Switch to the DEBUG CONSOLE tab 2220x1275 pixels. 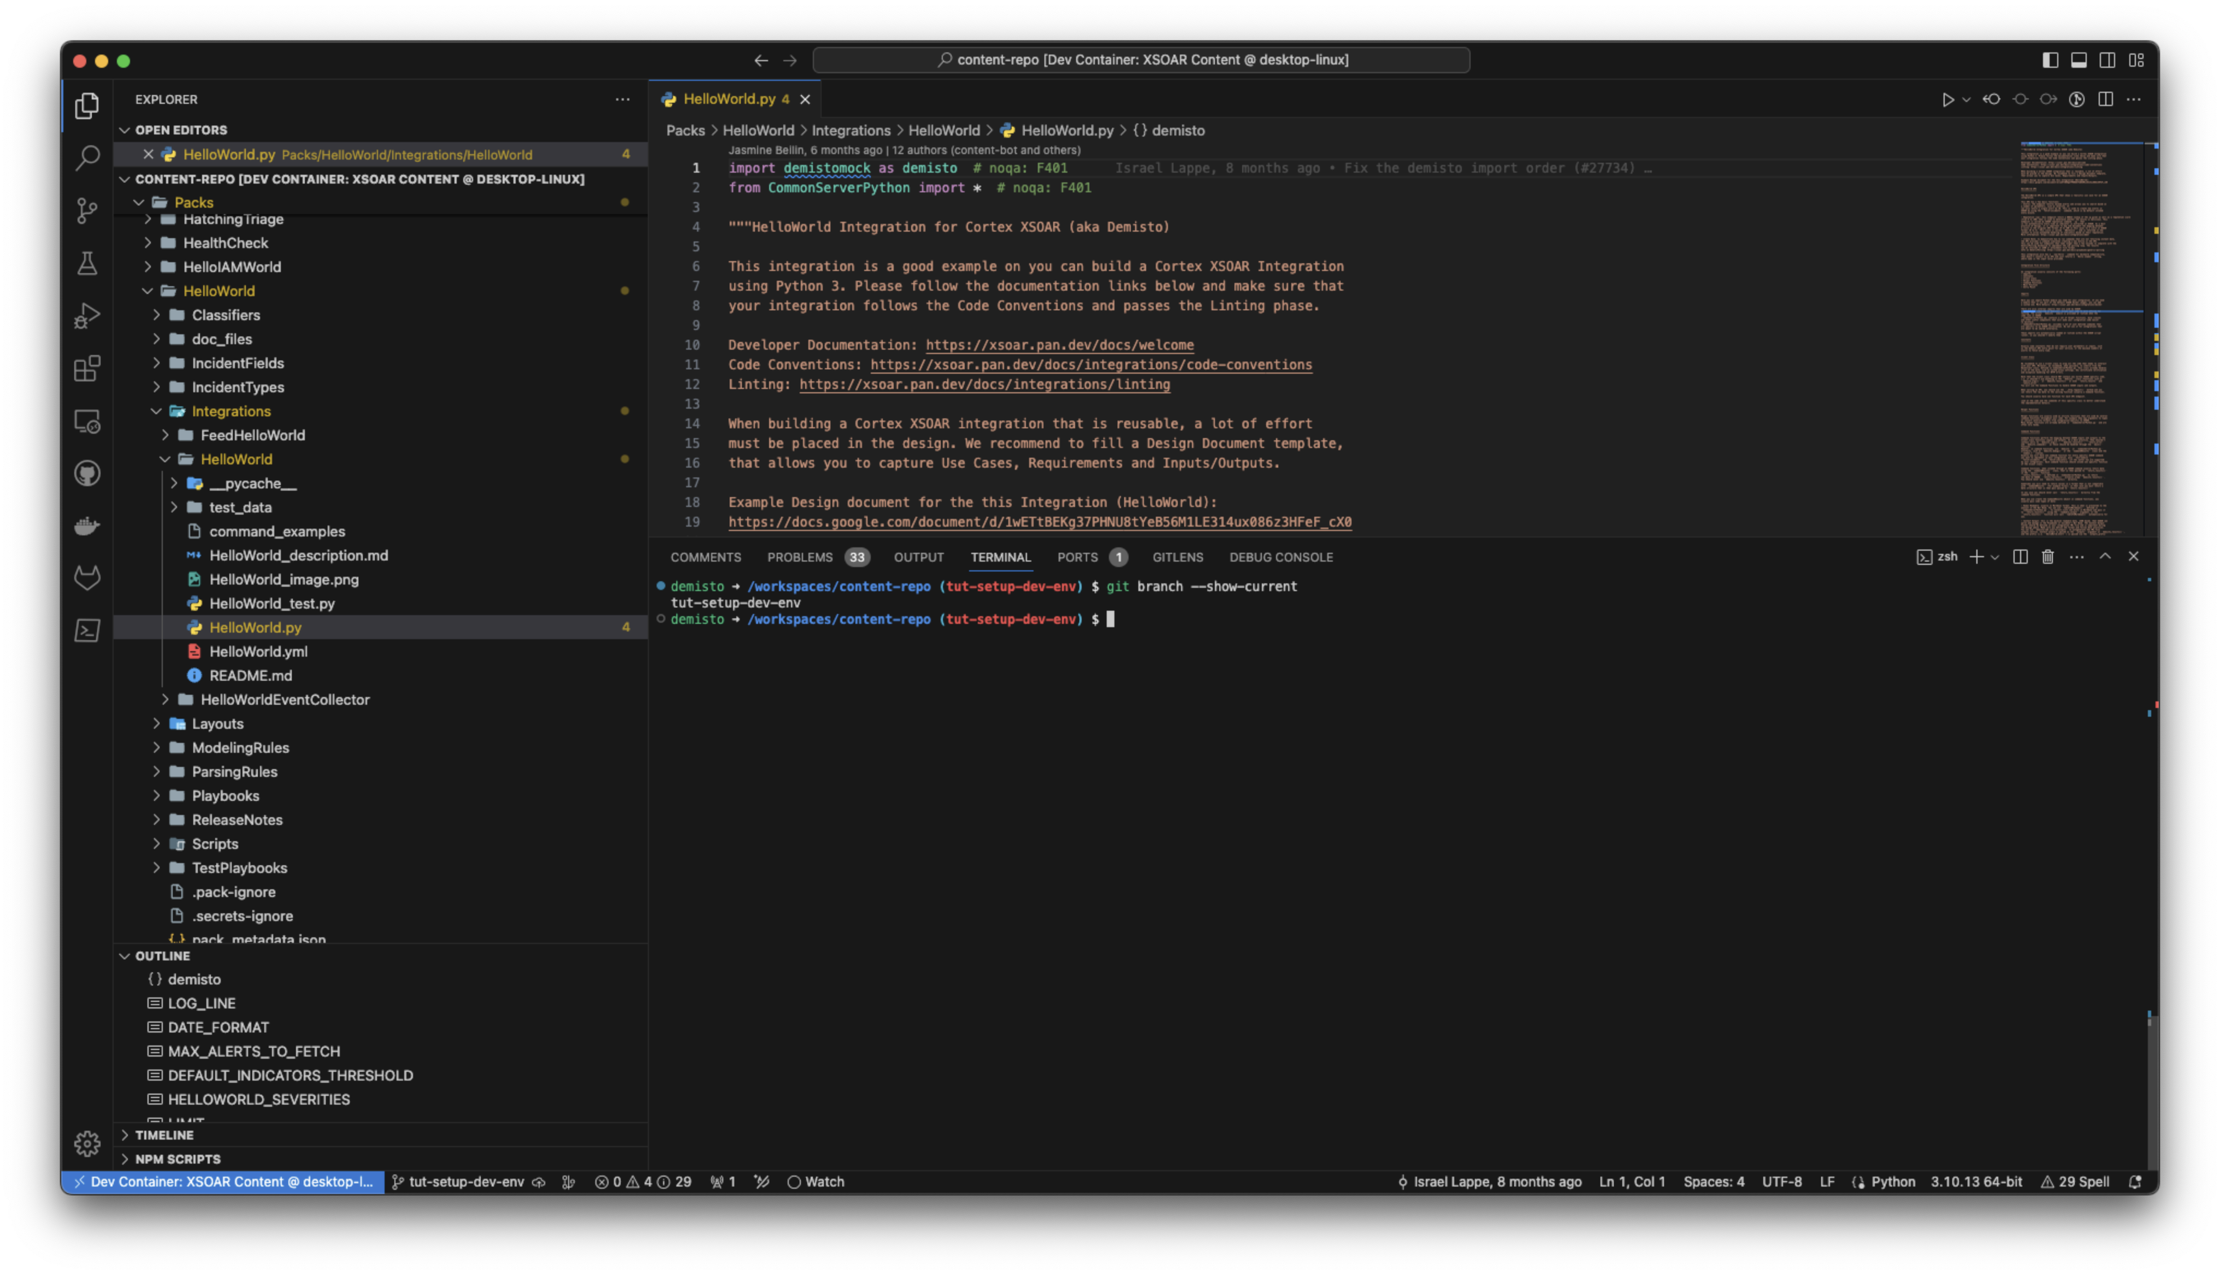click(x=1280, y=557)
